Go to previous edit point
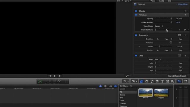The image size is (190, 107). pos(50,76)
